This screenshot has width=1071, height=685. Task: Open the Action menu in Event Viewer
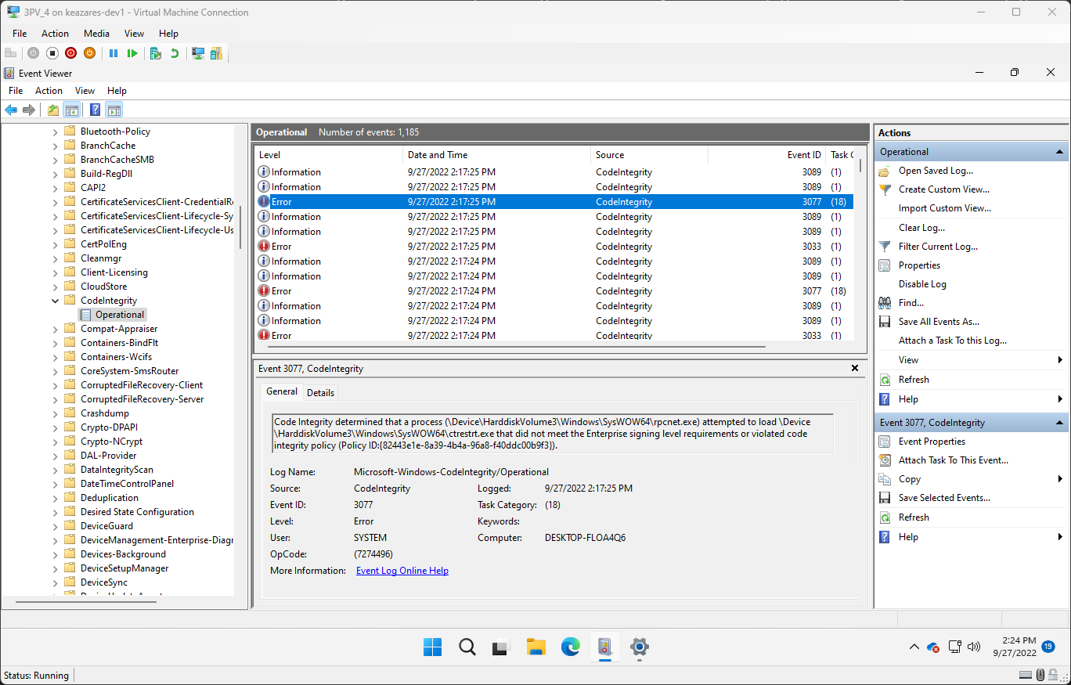click(x=49, y=91)
